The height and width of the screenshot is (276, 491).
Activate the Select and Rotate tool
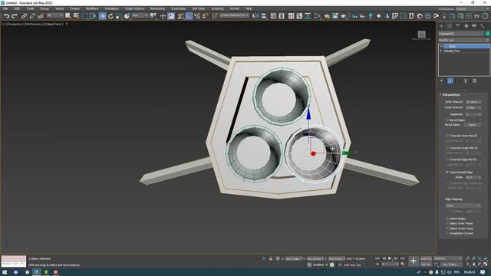(110, 16)
